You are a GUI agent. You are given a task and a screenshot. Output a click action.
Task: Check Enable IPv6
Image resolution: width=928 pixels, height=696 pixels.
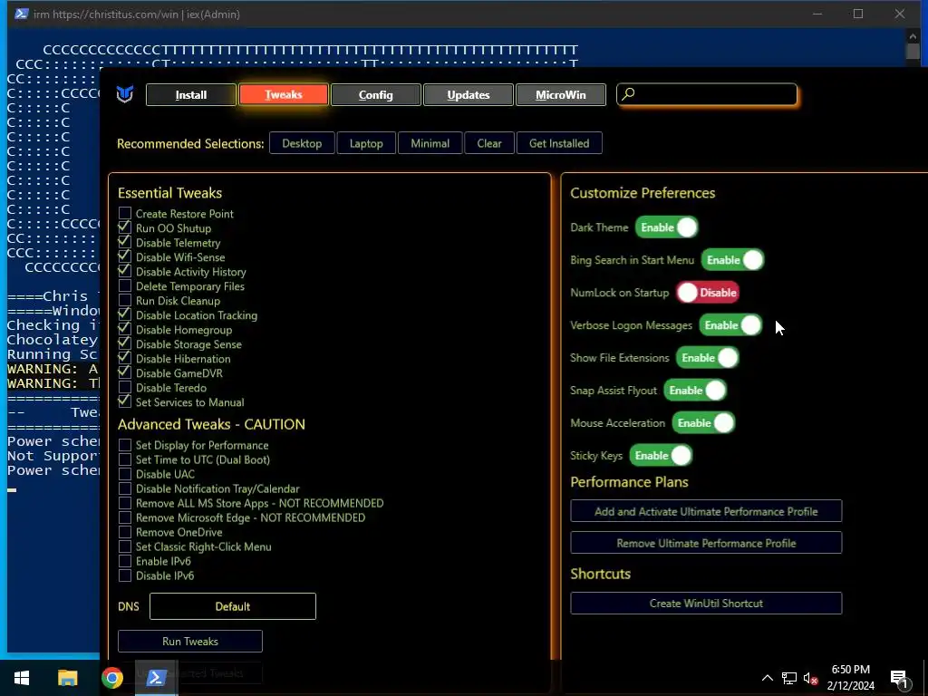coord(125,561)
